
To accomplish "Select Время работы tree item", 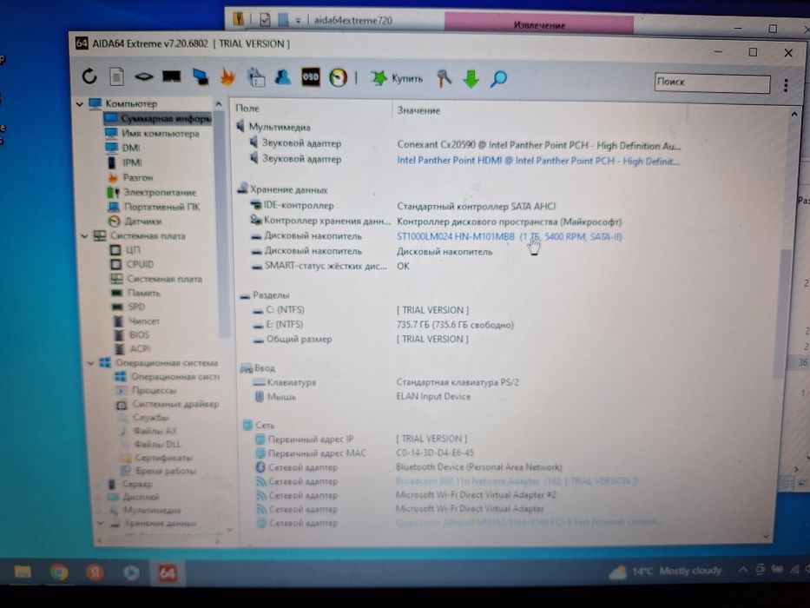I will [x=159, y=471].
